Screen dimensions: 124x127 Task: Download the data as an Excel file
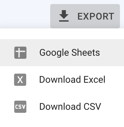click(62, 80)
